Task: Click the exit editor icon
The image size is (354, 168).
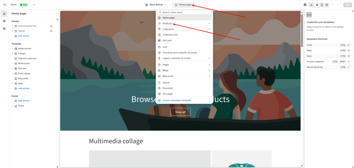Action: point(4,5)
